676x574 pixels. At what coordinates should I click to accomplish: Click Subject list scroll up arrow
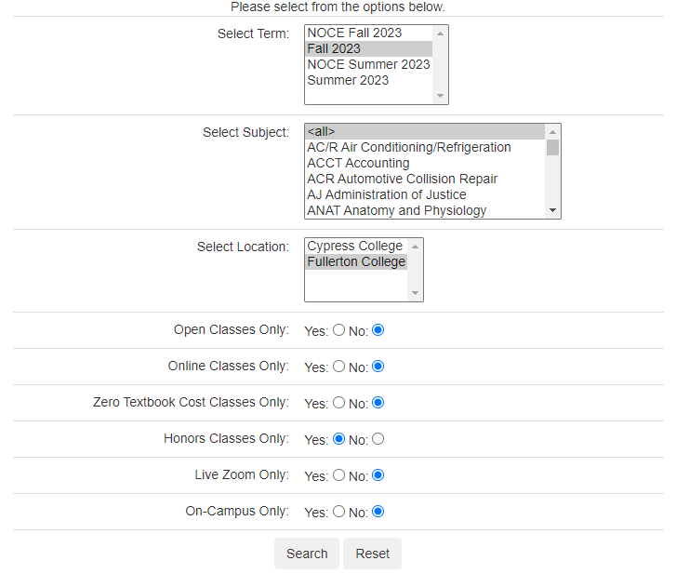point(552,132)
